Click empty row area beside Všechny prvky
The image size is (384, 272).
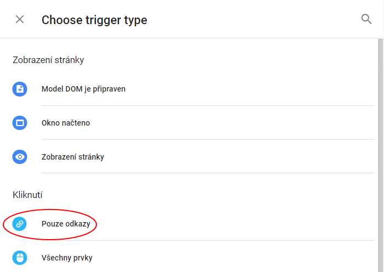click(x=233, y=258)
